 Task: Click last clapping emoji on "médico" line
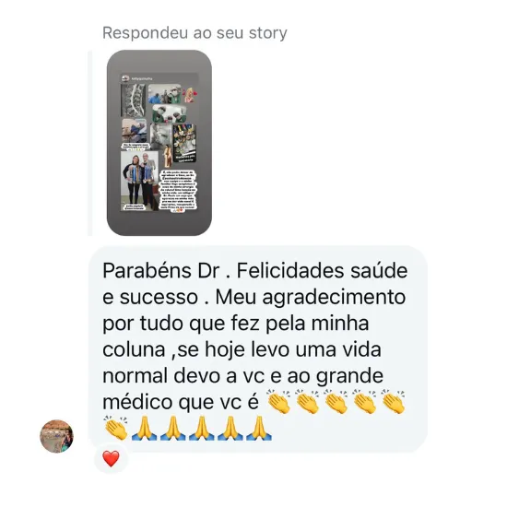point(393,402)
